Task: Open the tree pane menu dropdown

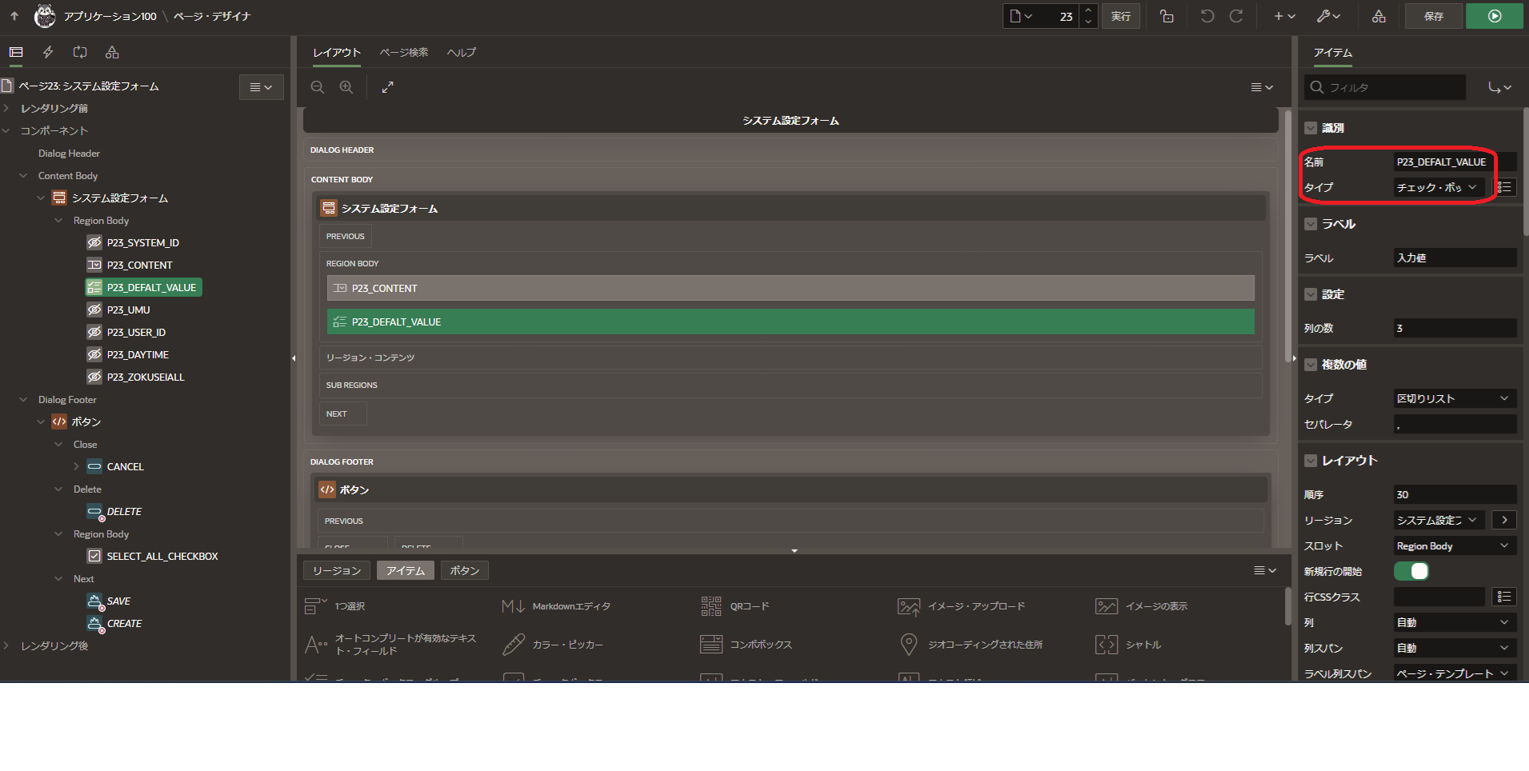Action: (262, 87)
